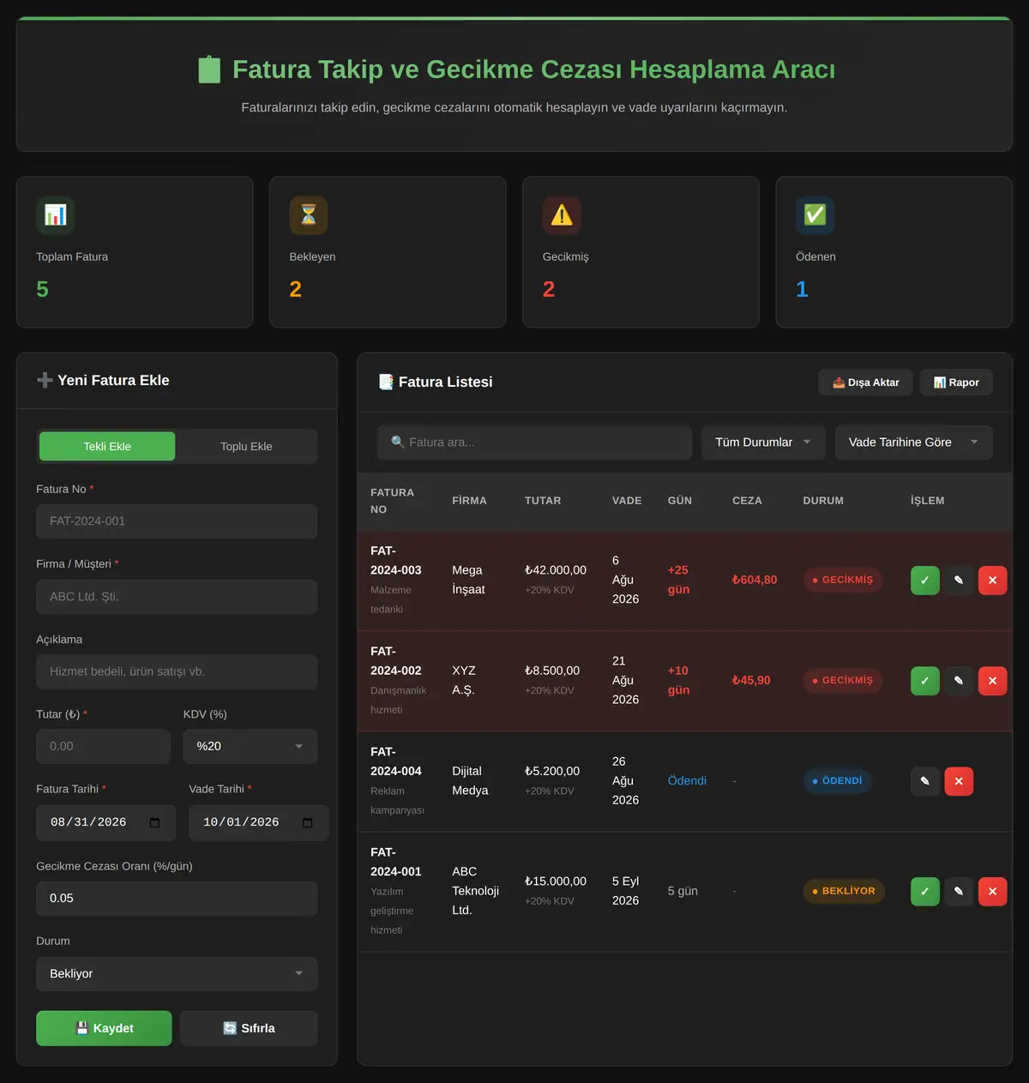
Task: Click the Firma / Müşteri input field
Action: [177, 597]
